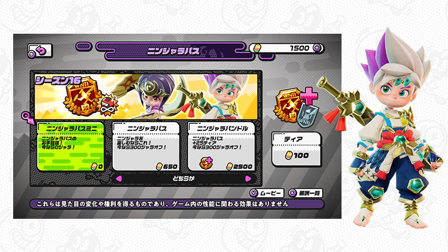Viewport: 448px width, 252px height.
Task: Click the left pink arrow beside どちらか
Action: [119, 179]
